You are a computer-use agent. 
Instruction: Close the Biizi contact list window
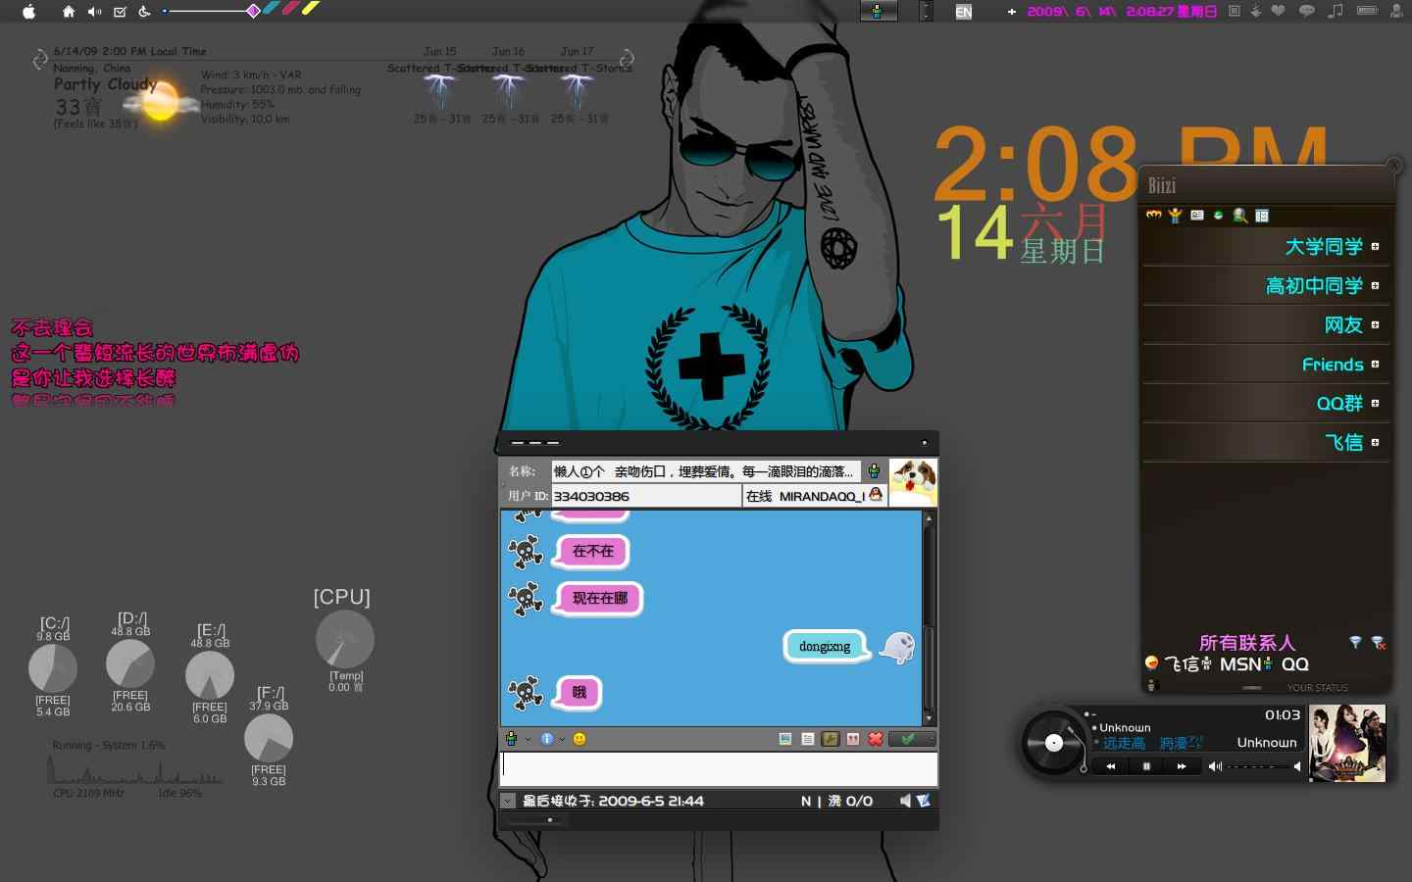[1394, 165]
